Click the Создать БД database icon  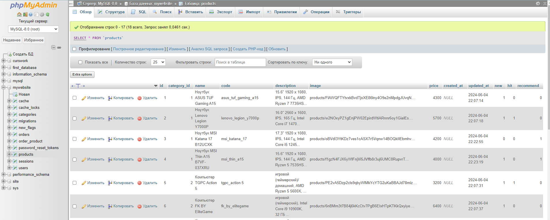(x=10, y=54)
